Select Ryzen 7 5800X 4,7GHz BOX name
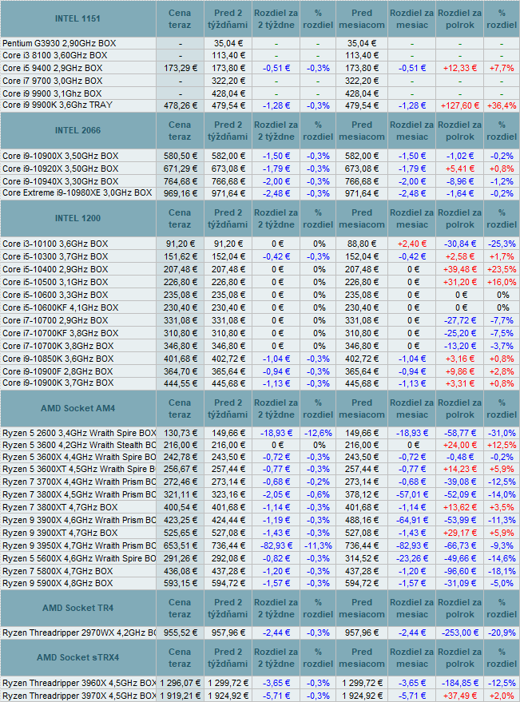The width and height of the screenshot is (520, 702). point(58,571)
